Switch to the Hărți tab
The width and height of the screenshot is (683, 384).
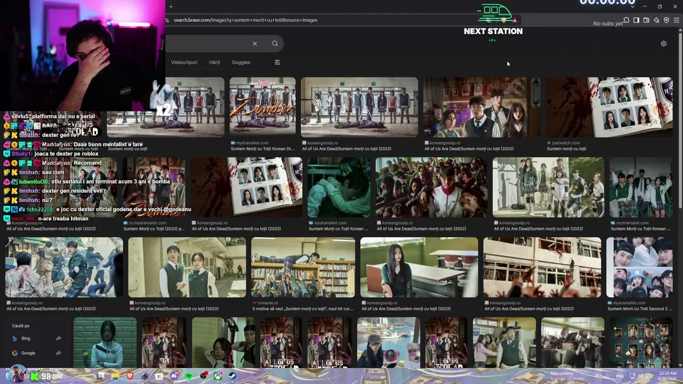point(215,62)
